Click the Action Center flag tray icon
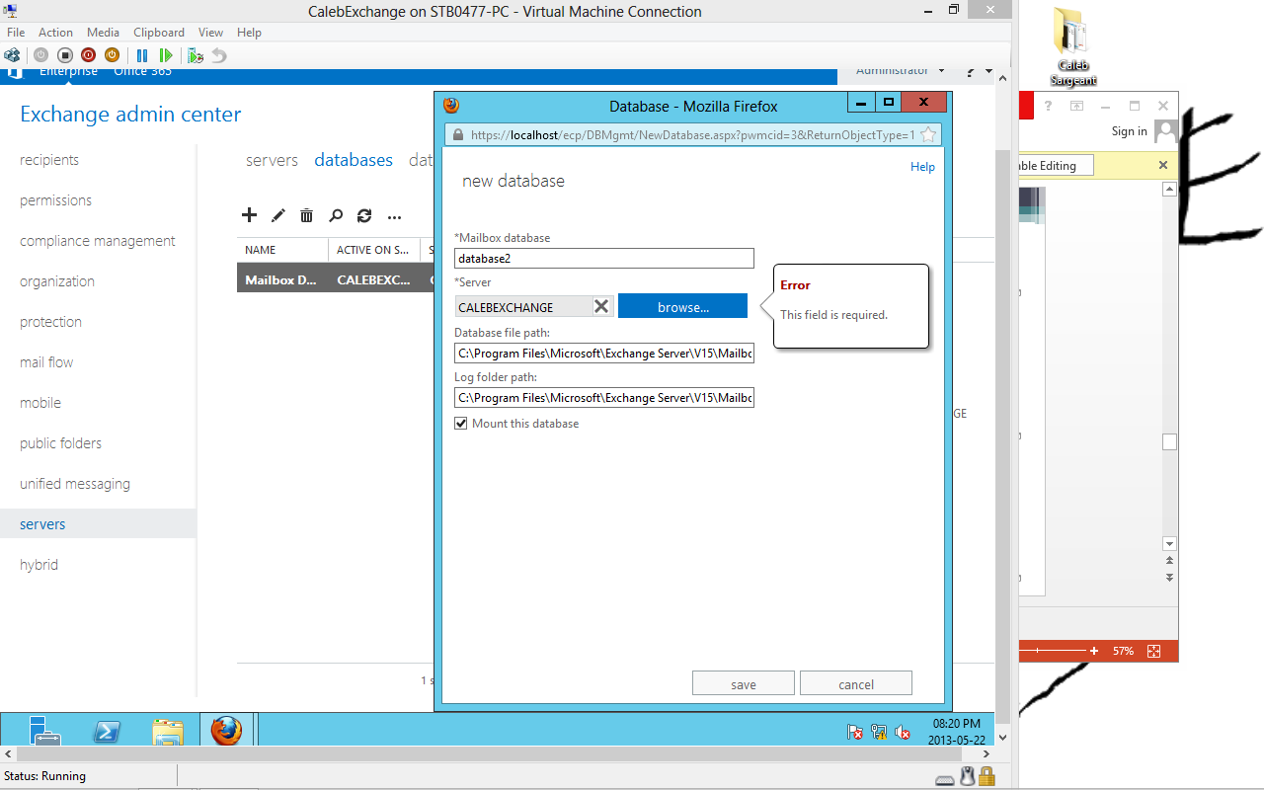The width and height of the screenshot is (1264, 790). click(x=855, y=732)
